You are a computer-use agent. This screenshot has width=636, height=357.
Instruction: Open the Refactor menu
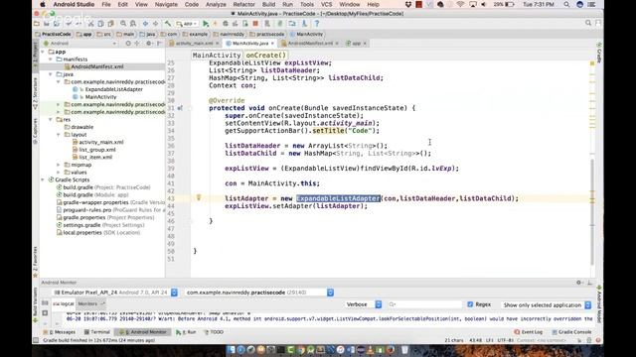pyautogui.click(x=244, y=4)
